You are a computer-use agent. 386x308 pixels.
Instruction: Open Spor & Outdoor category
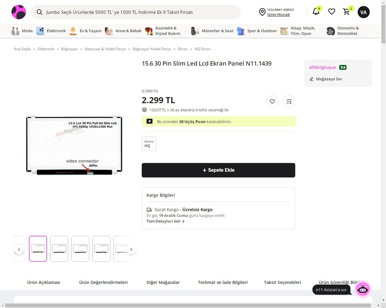click(257, 31)
